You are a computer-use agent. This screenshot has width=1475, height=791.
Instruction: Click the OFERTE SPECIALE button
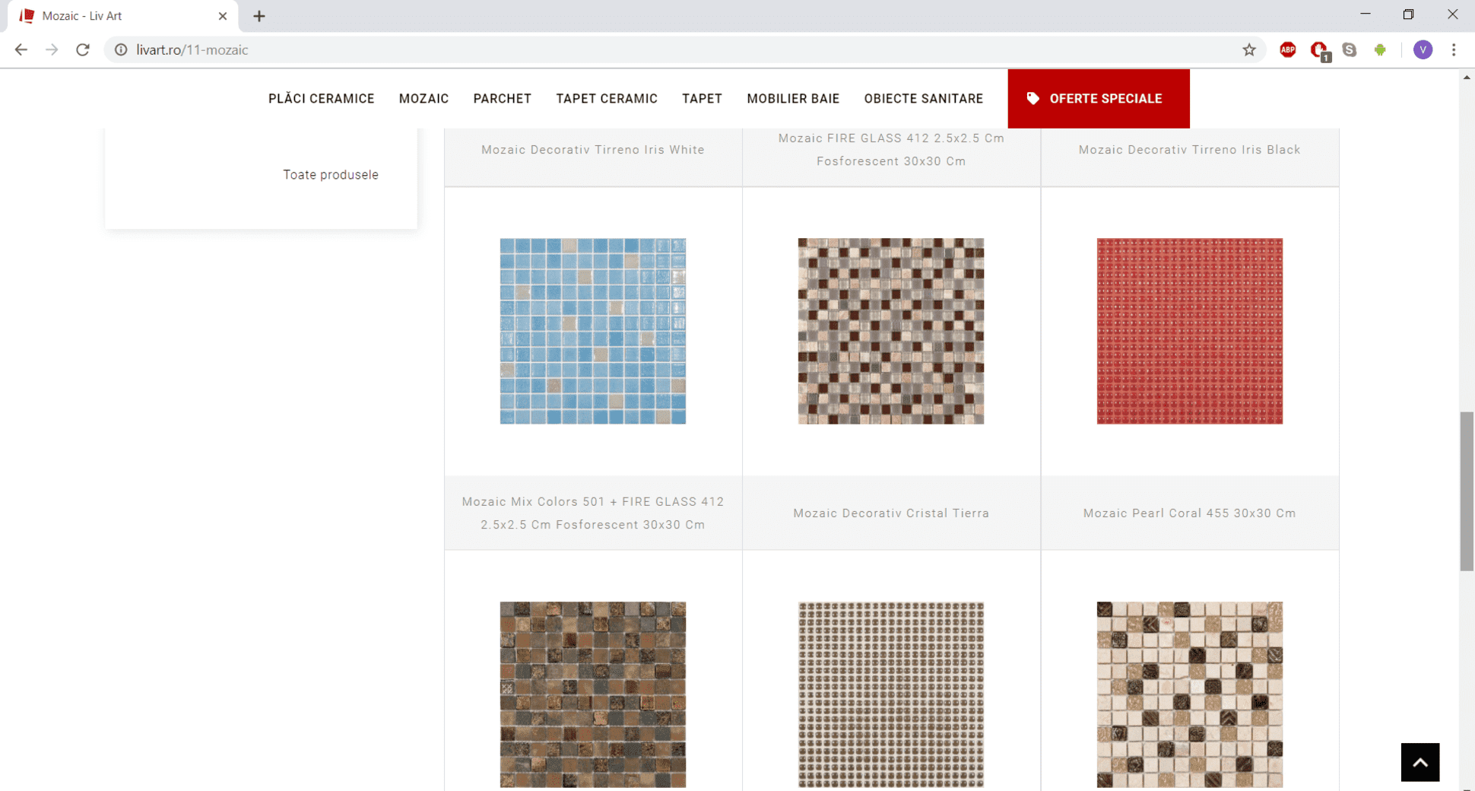pyautogui.click(x=1098, y=99)
